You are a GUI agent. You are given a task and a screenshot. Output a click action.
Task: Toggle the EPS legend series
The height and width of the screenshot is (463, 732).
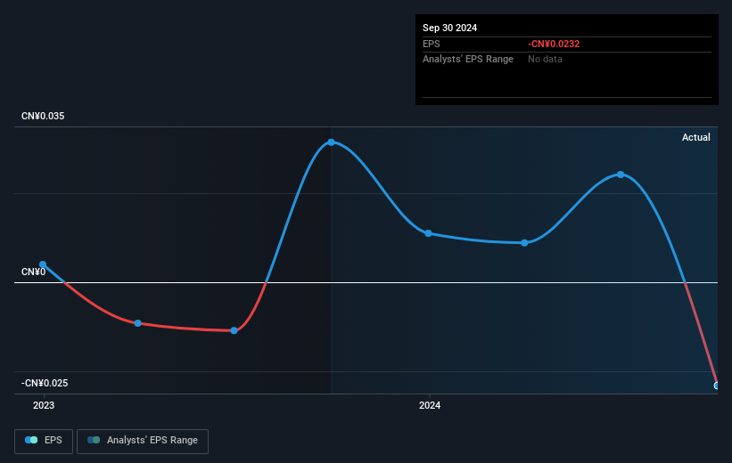[x=44, y=441]
